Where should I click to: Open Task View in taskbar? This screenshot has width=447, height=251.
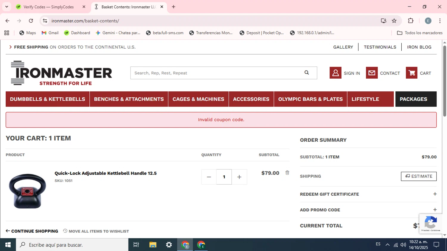click(136, 245)
